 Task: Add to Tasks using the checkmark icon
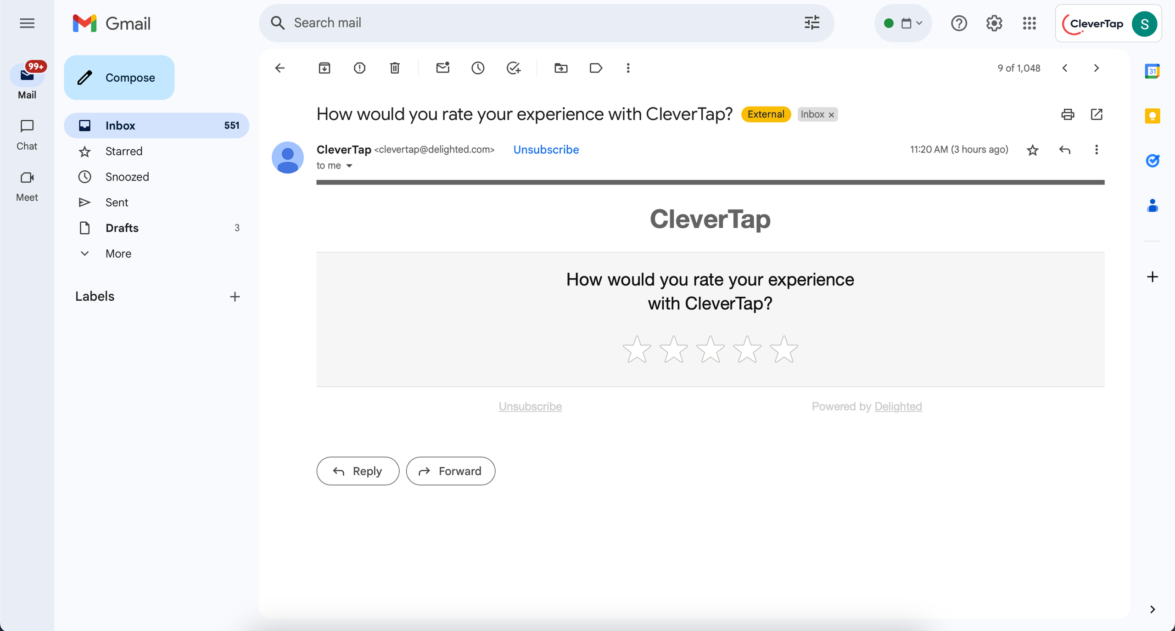[513, 68]
